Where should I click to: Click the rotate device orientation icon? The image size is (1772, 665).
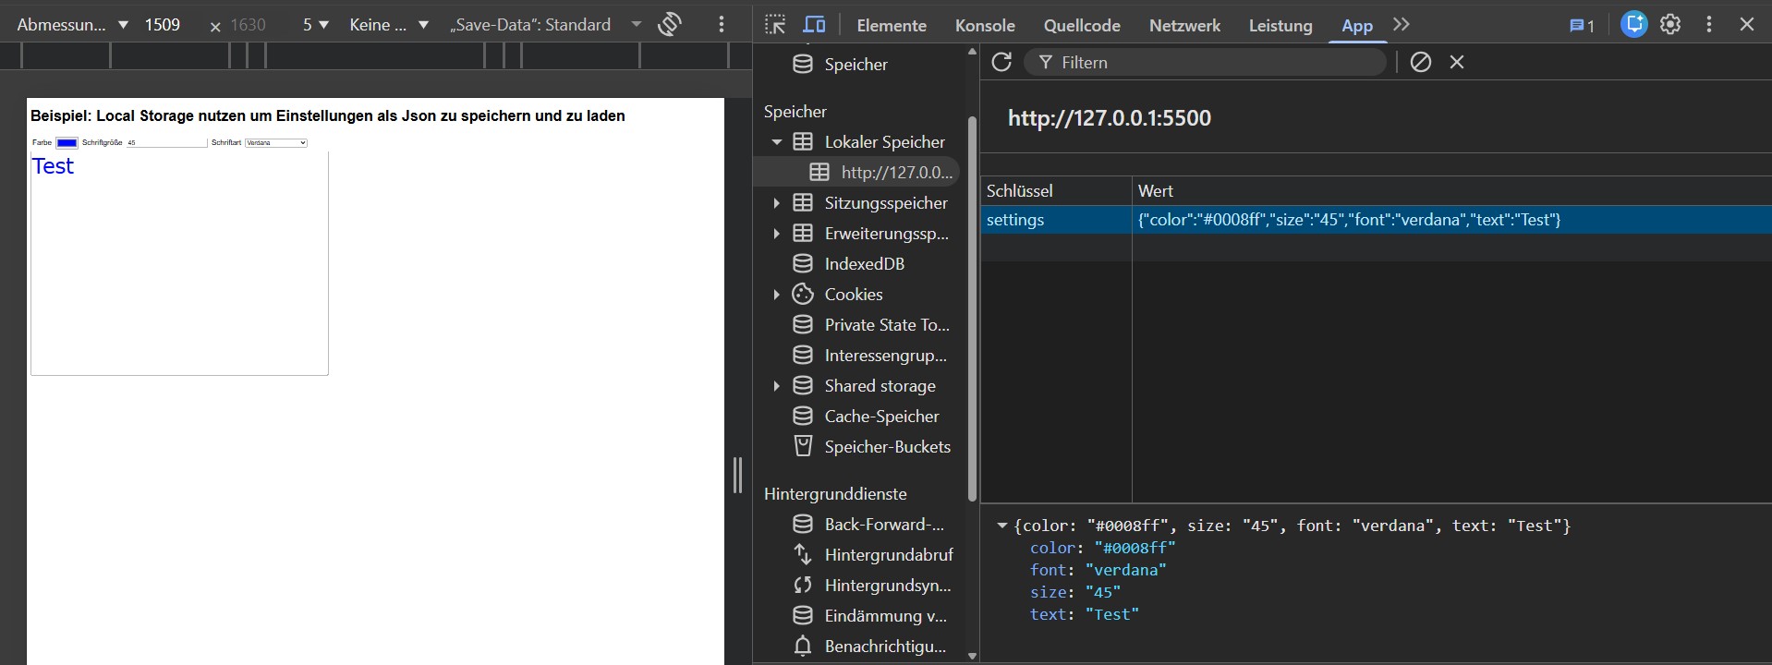pyautogui.click(x=670, y=25)
